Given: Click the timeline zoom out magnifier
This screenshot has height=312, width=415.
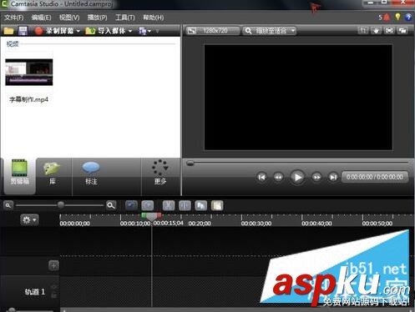Looking at the screenshot, I should click(x=8, y=206).
